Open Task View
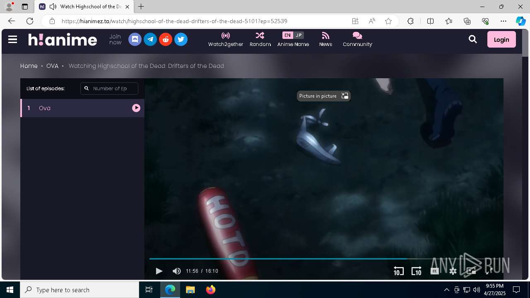Viewport: 530px width, 298px height. [149, 290]
